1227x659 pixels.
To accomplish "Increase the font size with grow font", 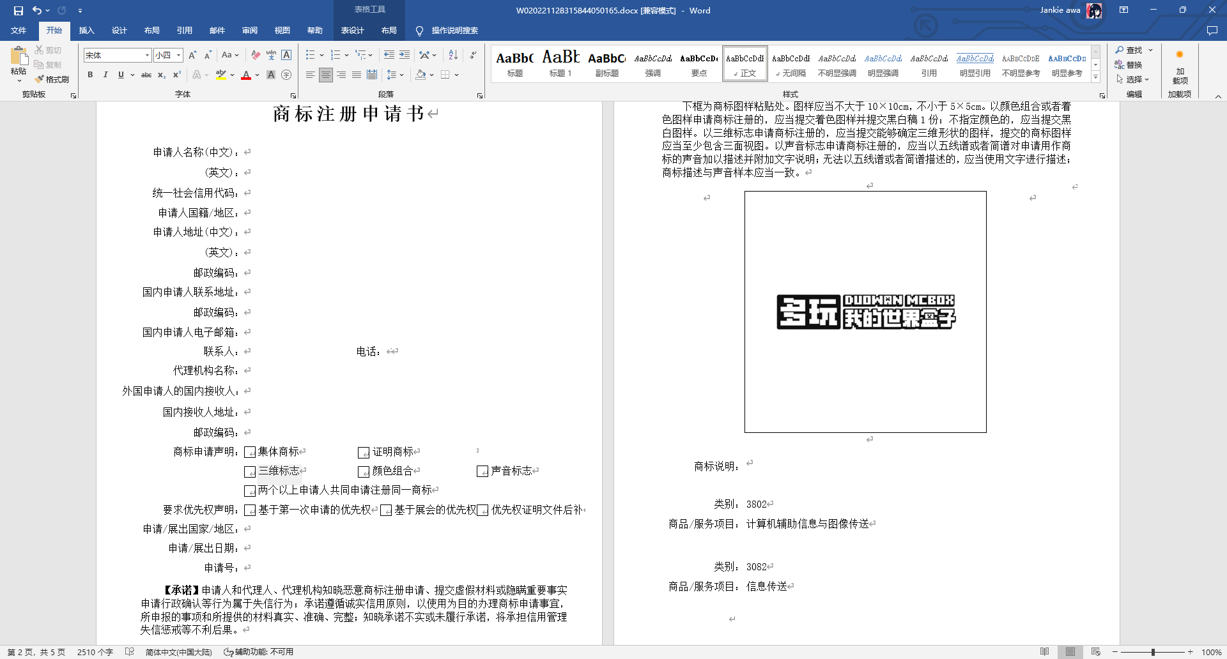I will click(192, 55).
